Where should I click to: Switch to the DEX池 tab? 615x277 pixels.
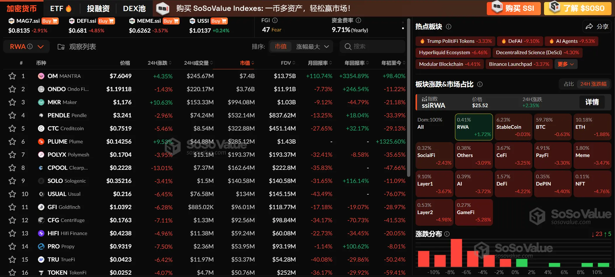(x=134, y=8)
